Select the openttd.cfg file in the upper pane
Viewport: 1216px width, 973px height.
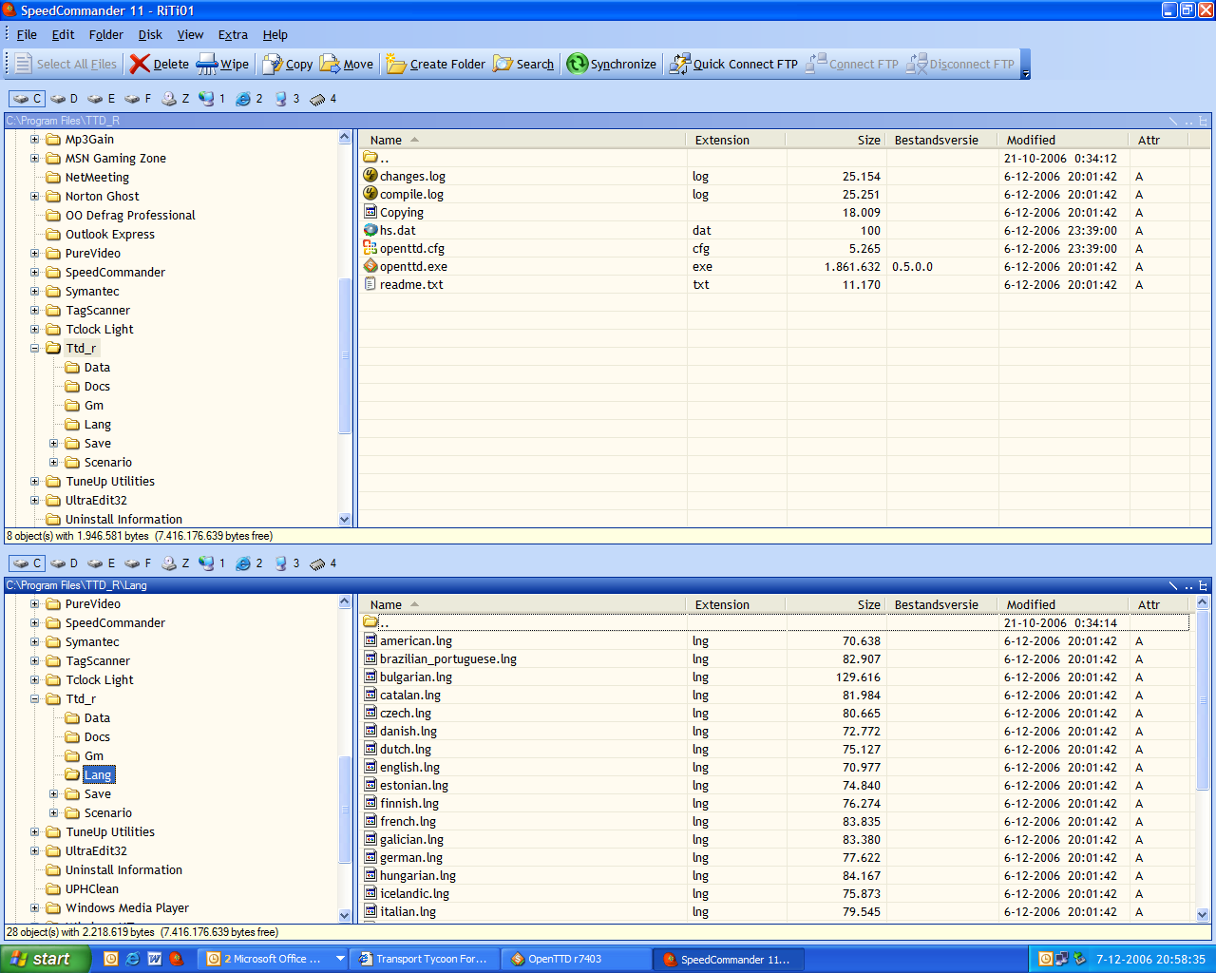point(412,249)
